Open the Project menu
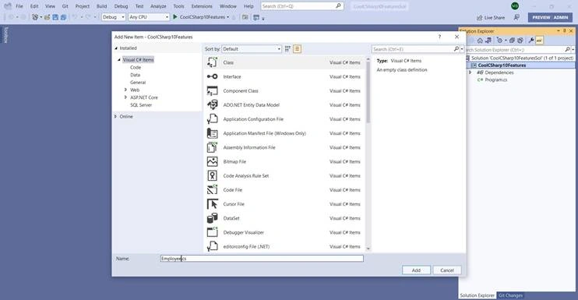 pyautogui.click(x=83, y=6)
